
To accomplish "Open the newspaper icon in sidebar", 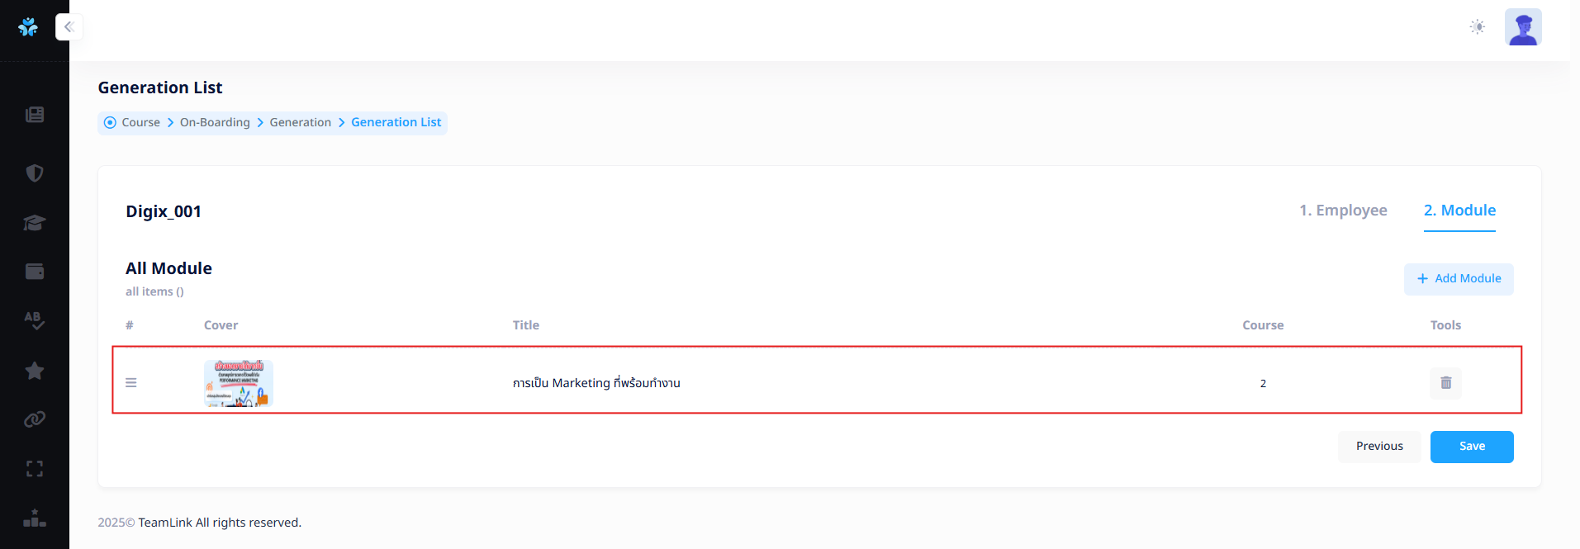I will 35,115.
